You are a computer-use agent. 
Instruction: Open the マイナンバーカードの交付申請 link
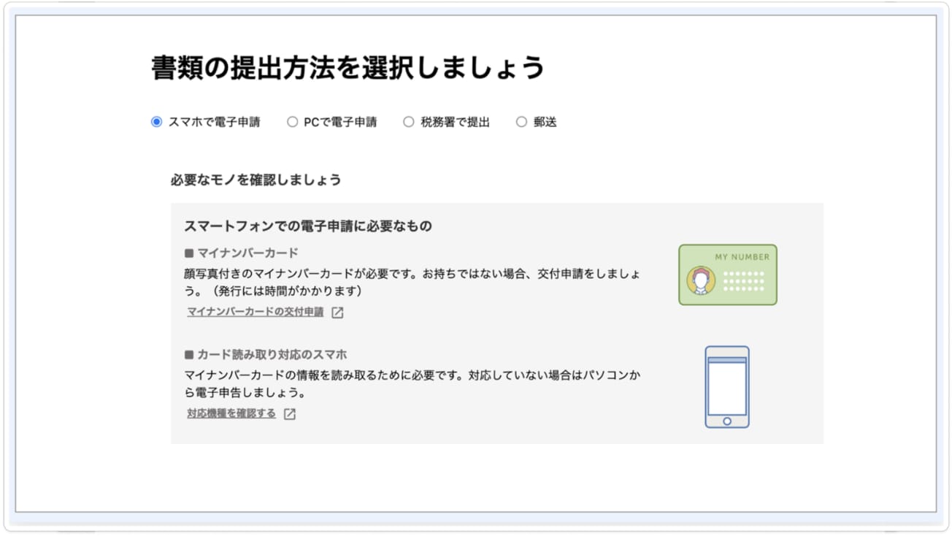point(255,312)
